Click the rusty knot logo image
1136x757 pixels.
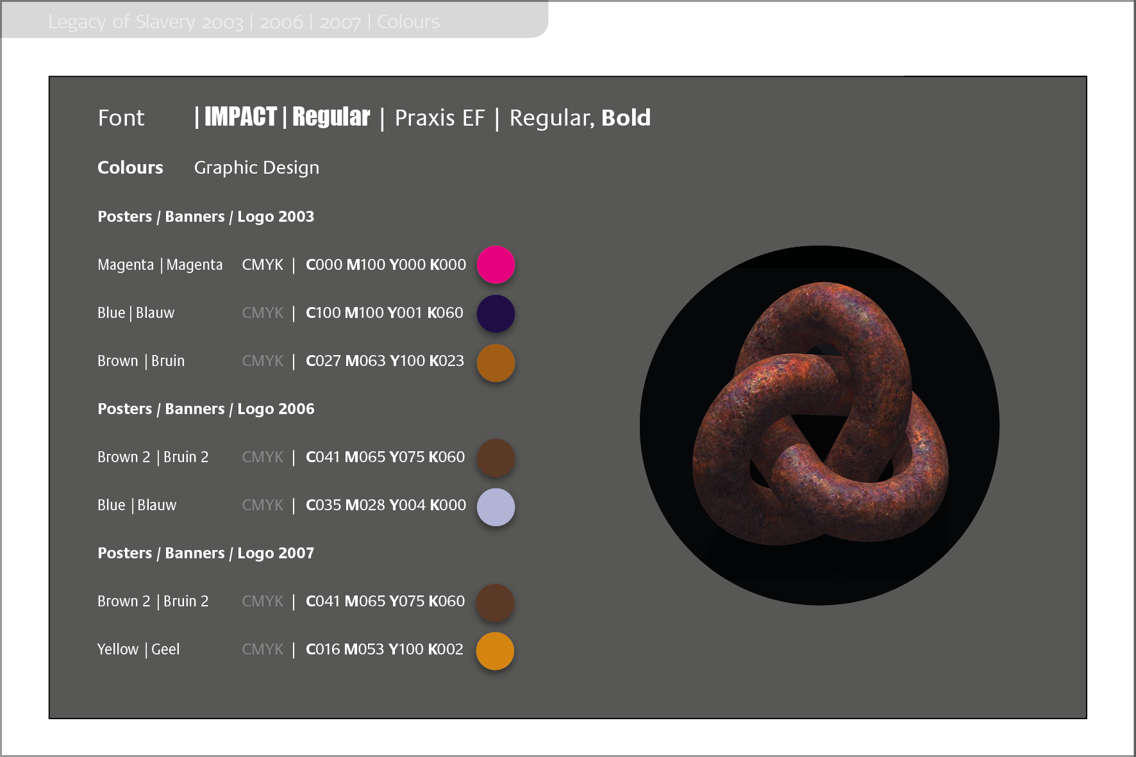tap(819, 425)
